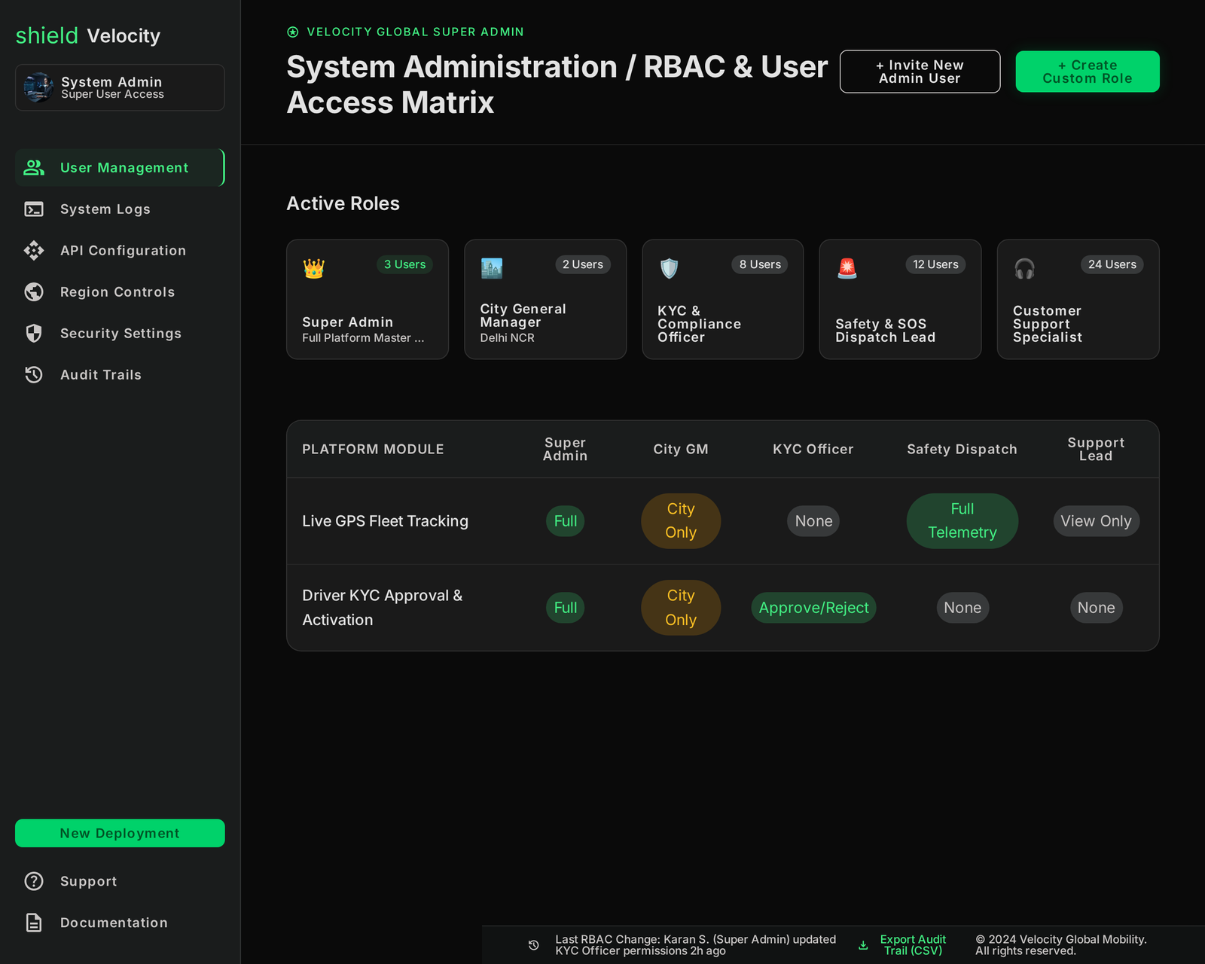The height and width of the screenshot is (964, 1205).
Task: Click Full for Super Admin on Driver KYC
Action: pyautogui.click(x=566, y=608)
